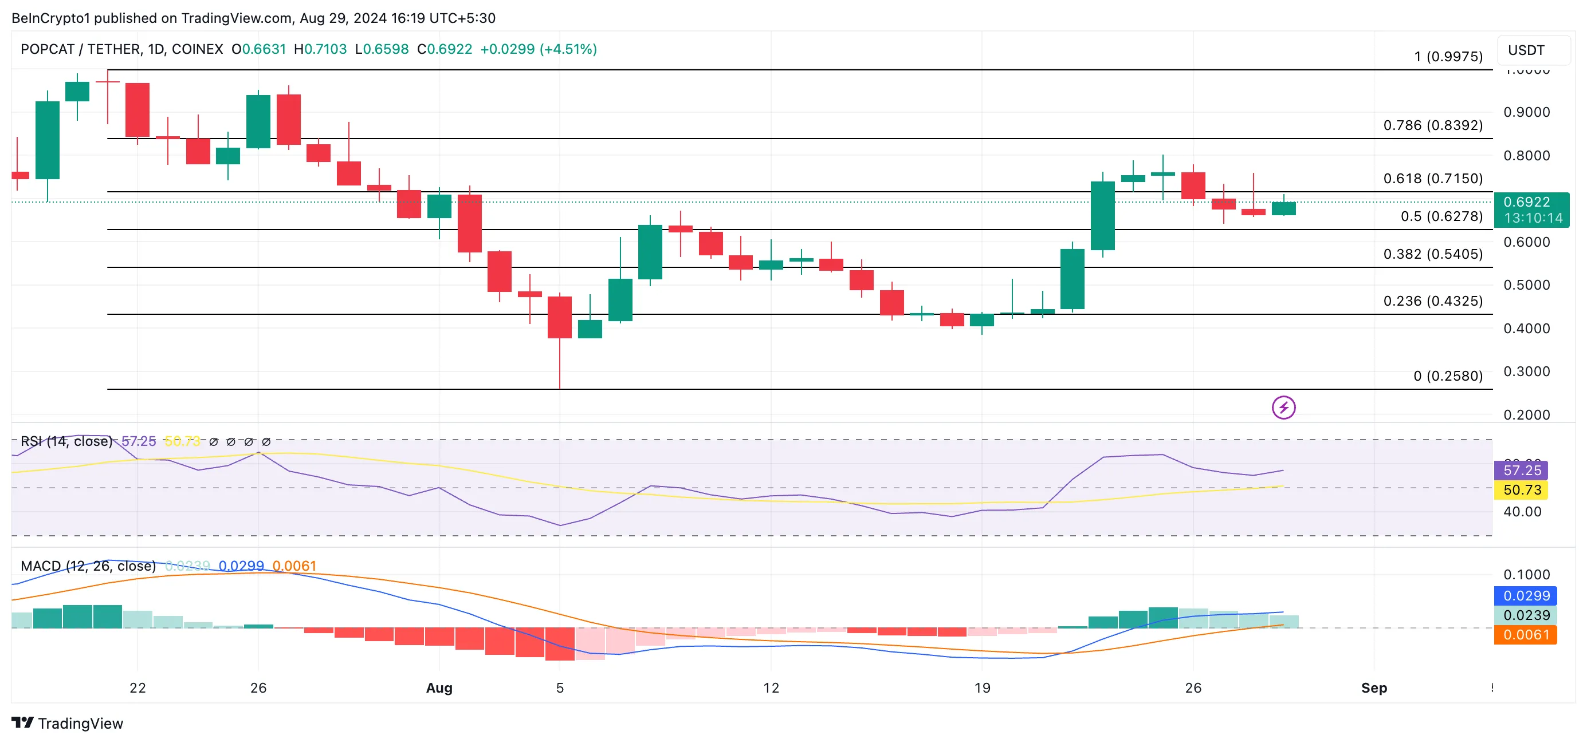This screenshot has height=743, width=1587.
Task: Click the yellow 50.73 RSI average tag
Action: (1521, 490)
